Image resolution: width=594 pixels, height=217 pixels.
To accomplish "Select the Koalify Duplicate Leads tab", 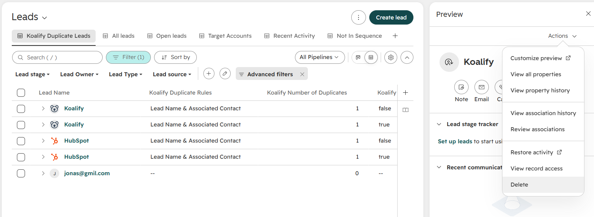I will tap(54, 36).
